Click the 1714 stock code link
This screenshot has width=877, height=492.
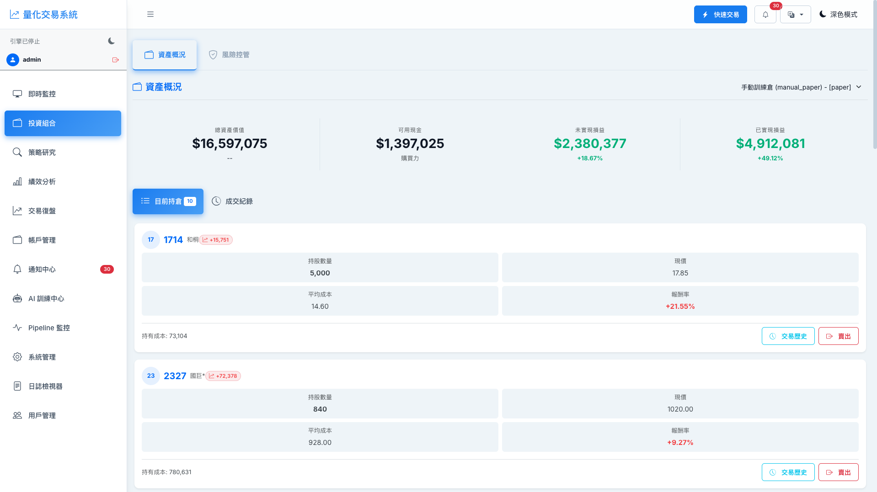173,240
